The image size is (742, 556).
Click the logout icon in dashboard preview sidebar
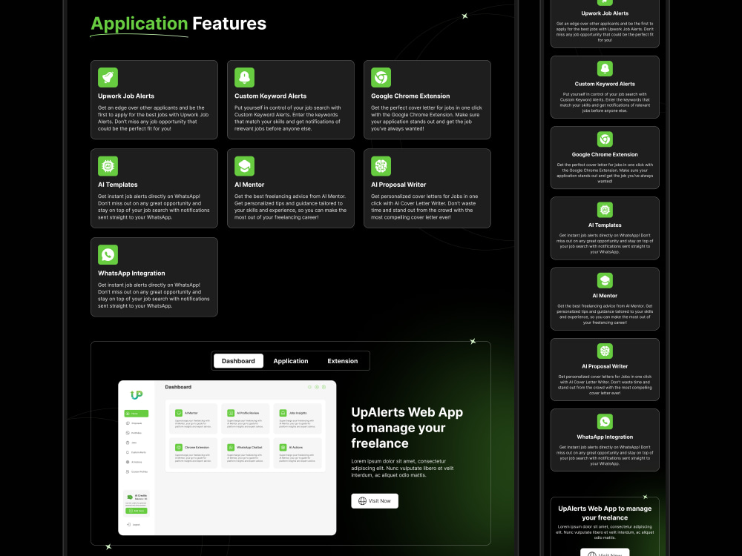click(128, 524)
